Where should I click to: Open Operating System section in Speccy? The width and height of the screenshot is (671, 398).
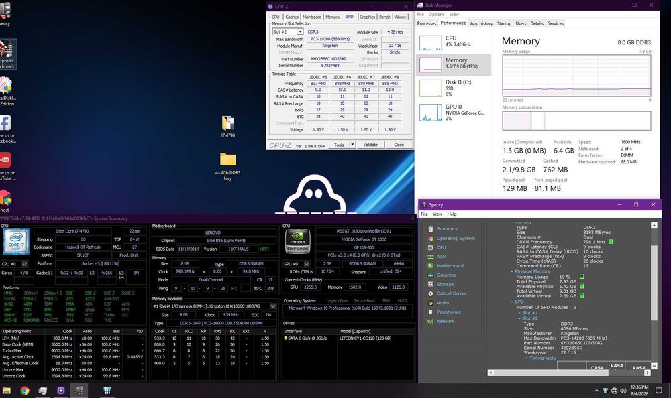coord(456,238)
